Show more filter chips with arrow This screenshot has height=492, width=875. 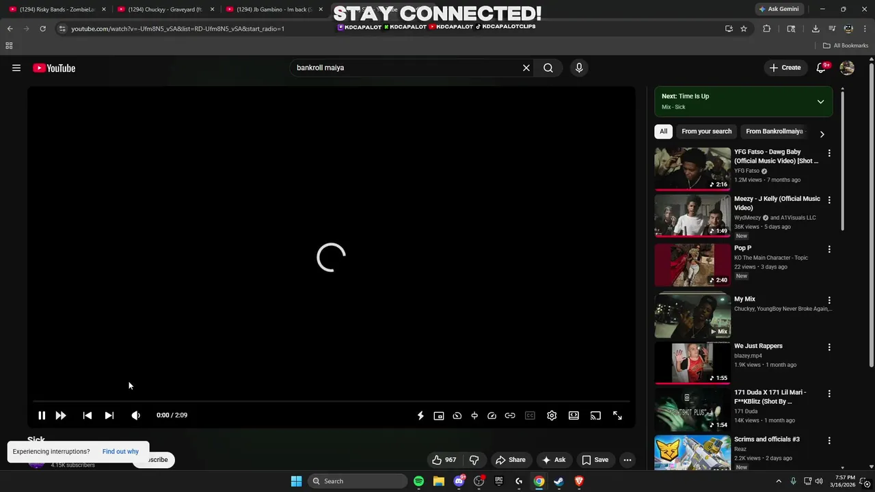point(822,134)
